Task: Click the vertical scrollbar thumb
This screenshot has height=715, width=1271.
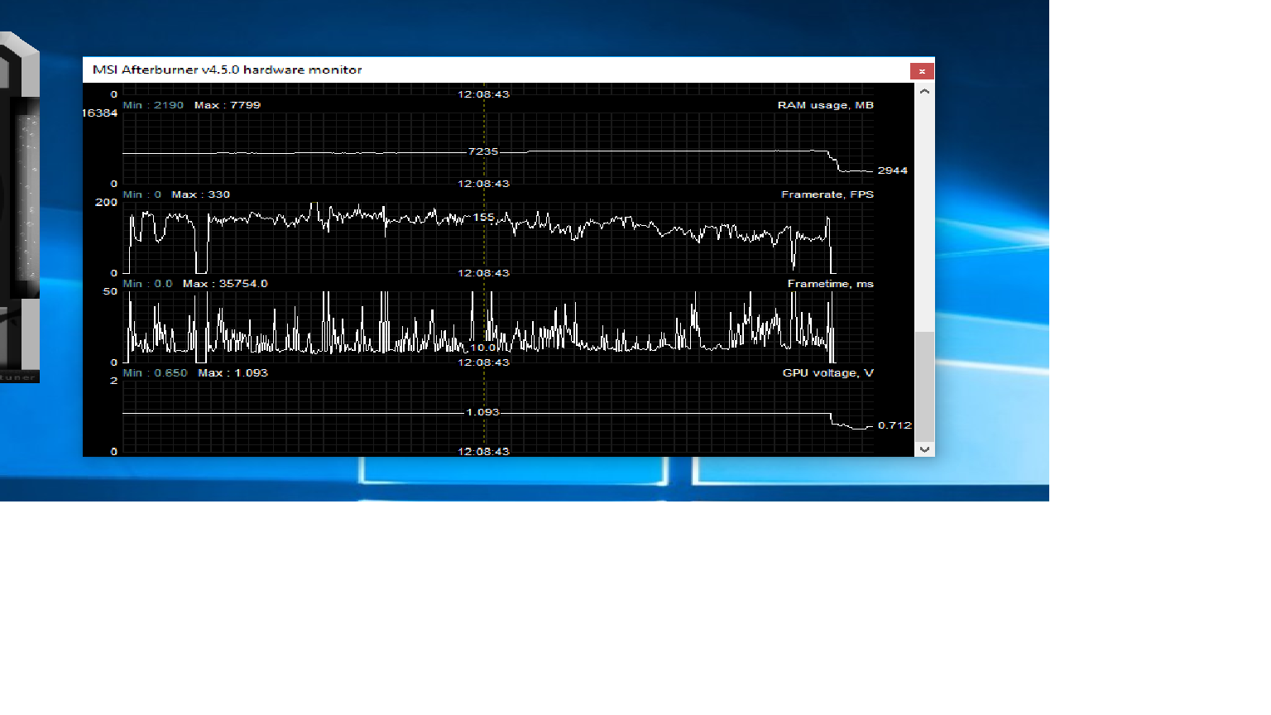Action: pos(924,386)
